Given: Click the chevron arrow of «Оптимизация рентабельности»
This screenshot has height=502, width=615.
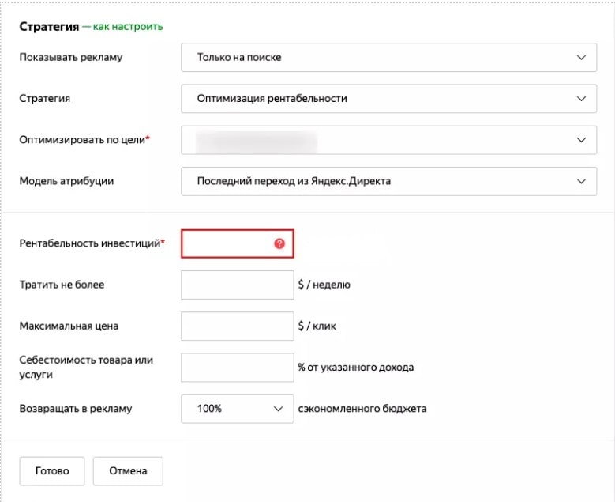Looking at the screenshot, I should pyautogui.click(x=581, y=99).
